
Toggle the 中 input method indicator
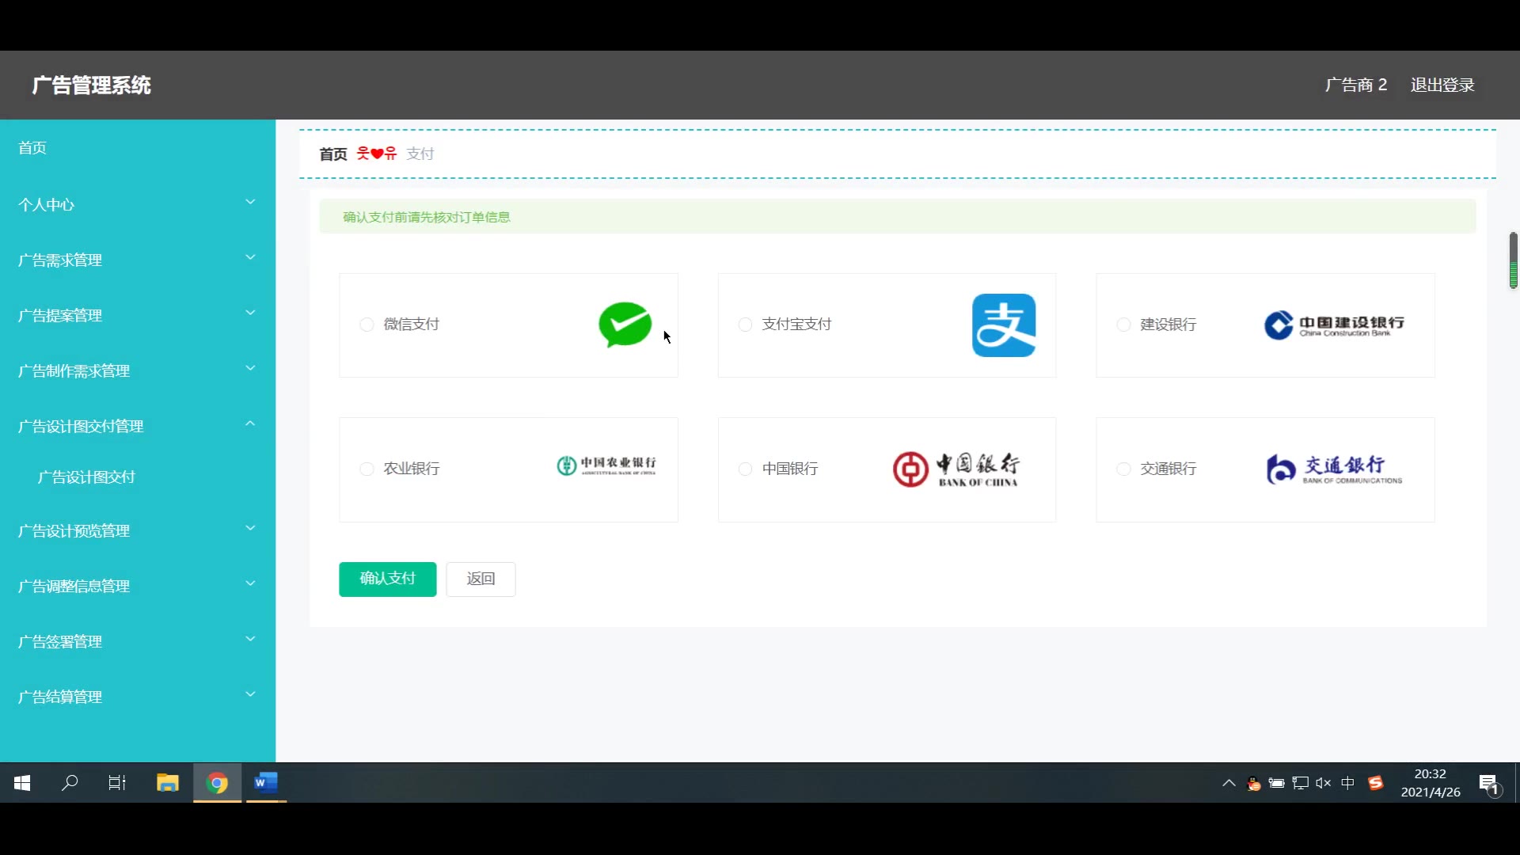pyautogui.click(x=1347, y=783)
